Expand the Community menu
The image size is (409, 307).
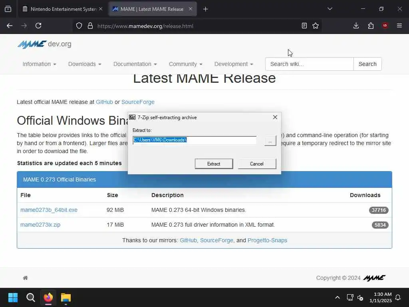(x=186, y=64)
